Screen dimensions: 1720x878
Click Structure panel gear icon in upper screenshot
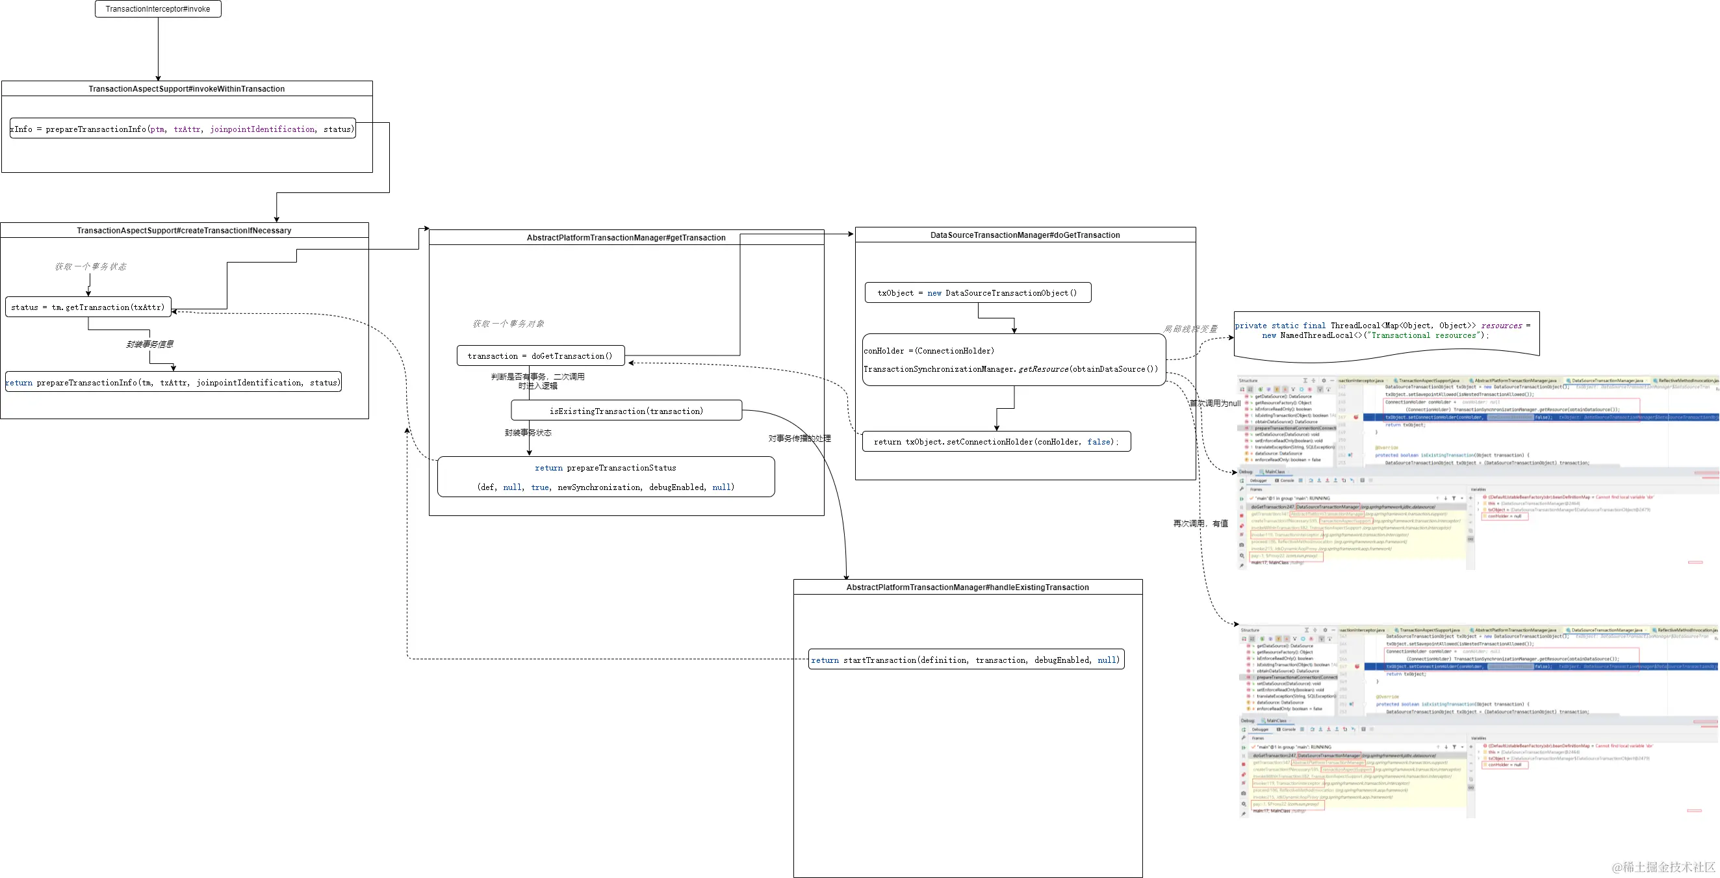pos(1325,381)
